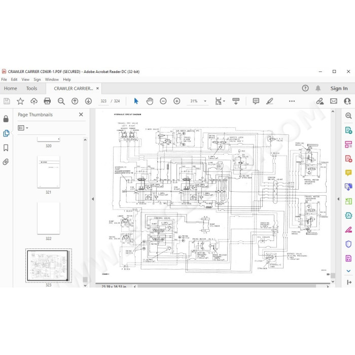Activate the Hand pan tool
Viewport: 355px width, 355px height.
click(150, 101)
